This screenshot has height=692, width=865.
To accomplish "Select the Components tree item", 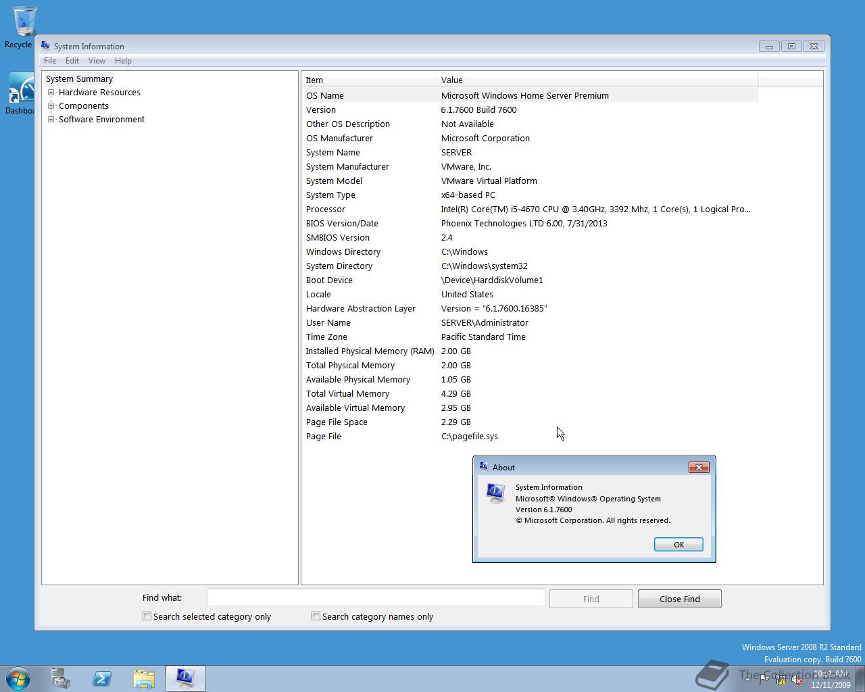I will pyautogui.click(x=84, y=106).
